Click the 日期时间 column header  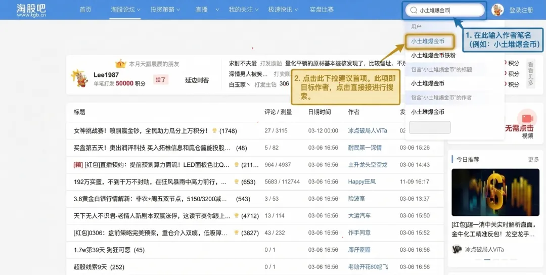(320, 112)
